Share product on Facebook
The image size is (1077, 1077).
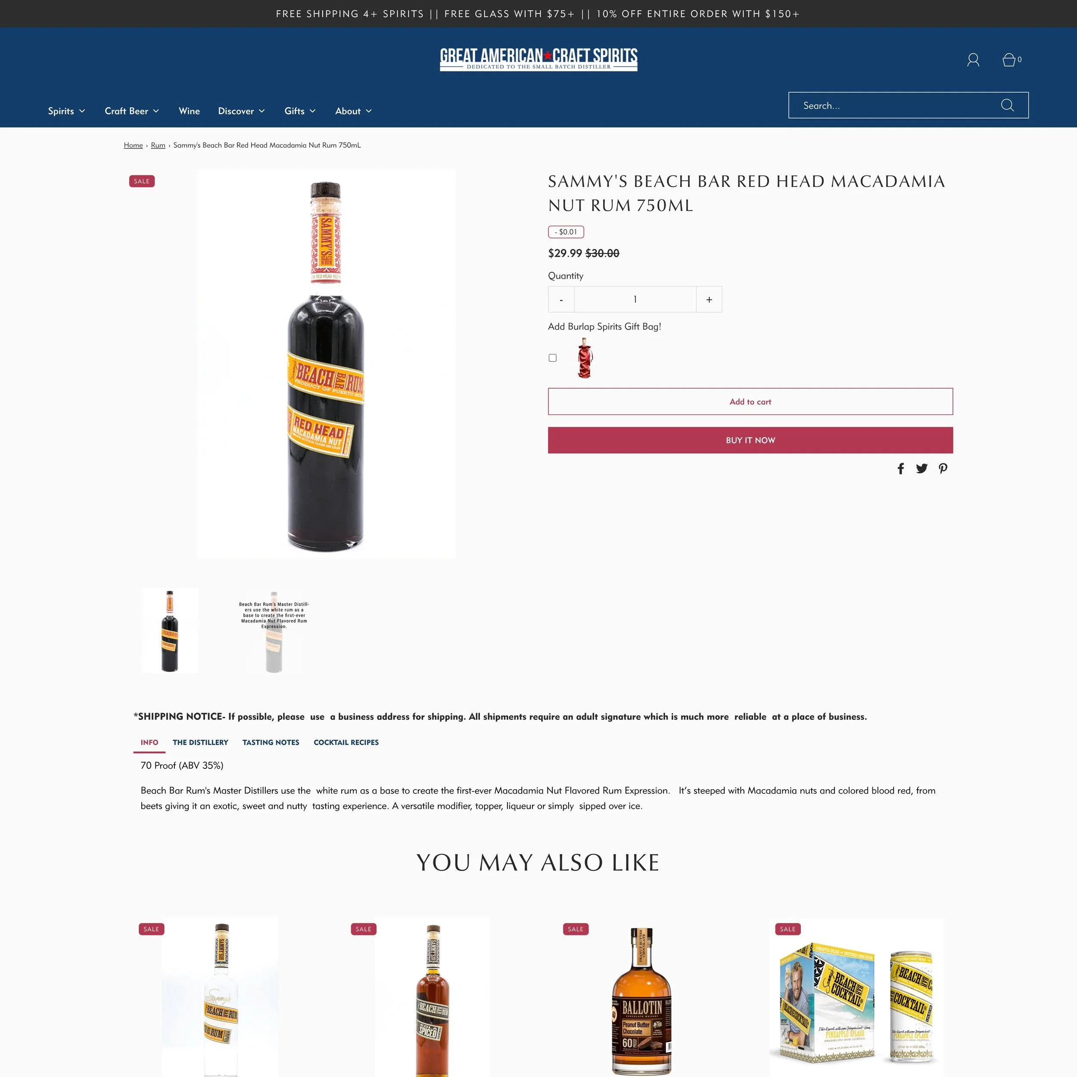(x=900, y=468)
